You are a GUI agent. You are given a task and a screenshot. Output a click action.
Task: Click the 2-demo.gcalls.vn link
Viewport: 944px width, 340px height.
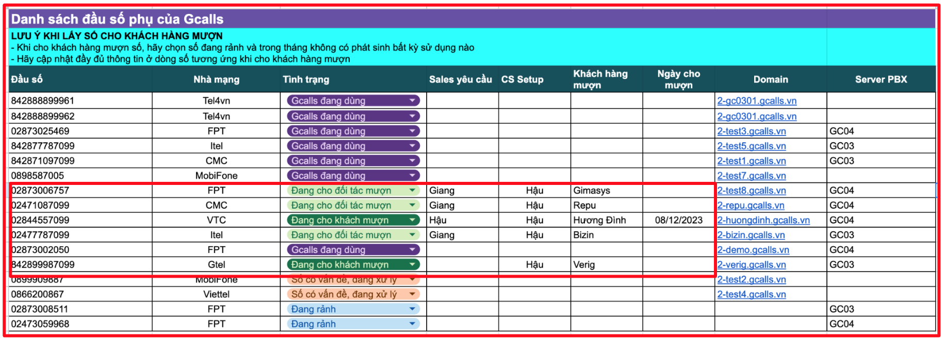click(x=753, y=250)
